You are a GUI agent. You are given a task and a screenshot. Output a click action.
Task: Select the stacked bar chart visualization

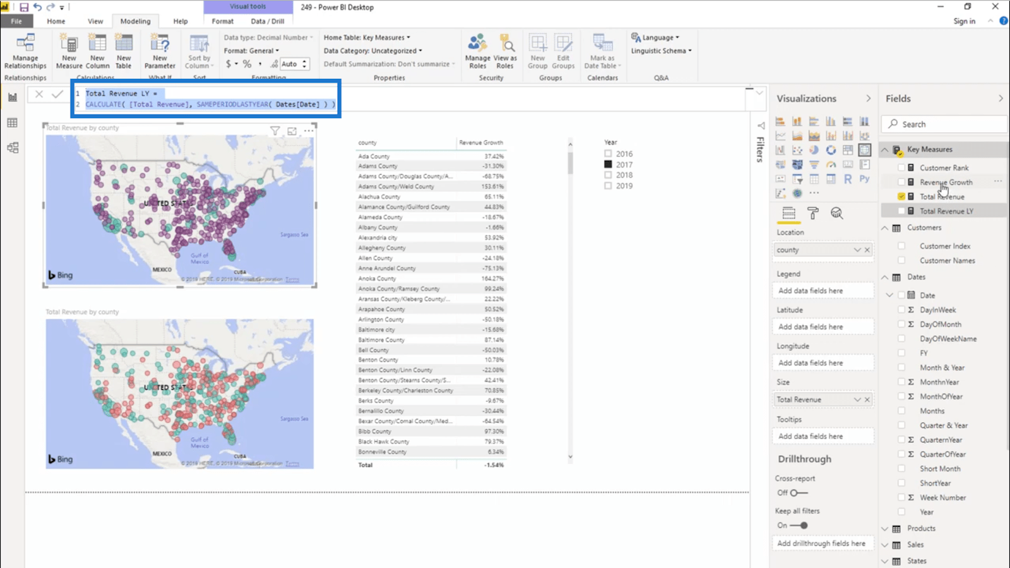pyautogui.click(x=781, y=121)
